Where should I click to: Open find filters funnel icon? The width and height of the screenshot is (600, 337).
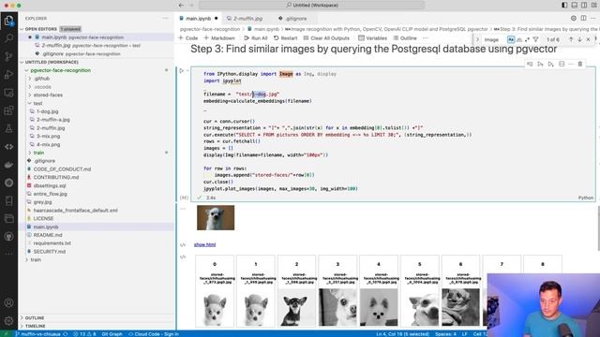(x=535, y=39)
